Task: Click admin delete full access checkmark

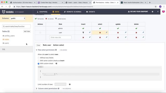Action: [136, 28]
